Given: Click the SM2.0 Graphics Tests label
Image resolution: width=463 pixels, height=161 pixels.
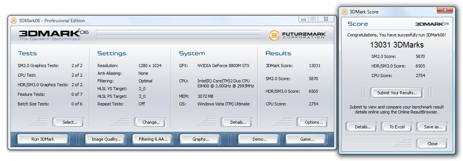Looking at the screenshot, I should [x=38, y=66].
